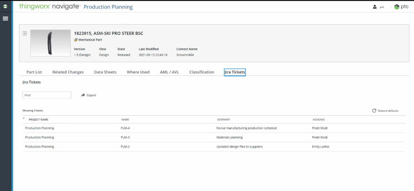
Task: Click Production Planning in PLM-4 row
Action: 39,129
